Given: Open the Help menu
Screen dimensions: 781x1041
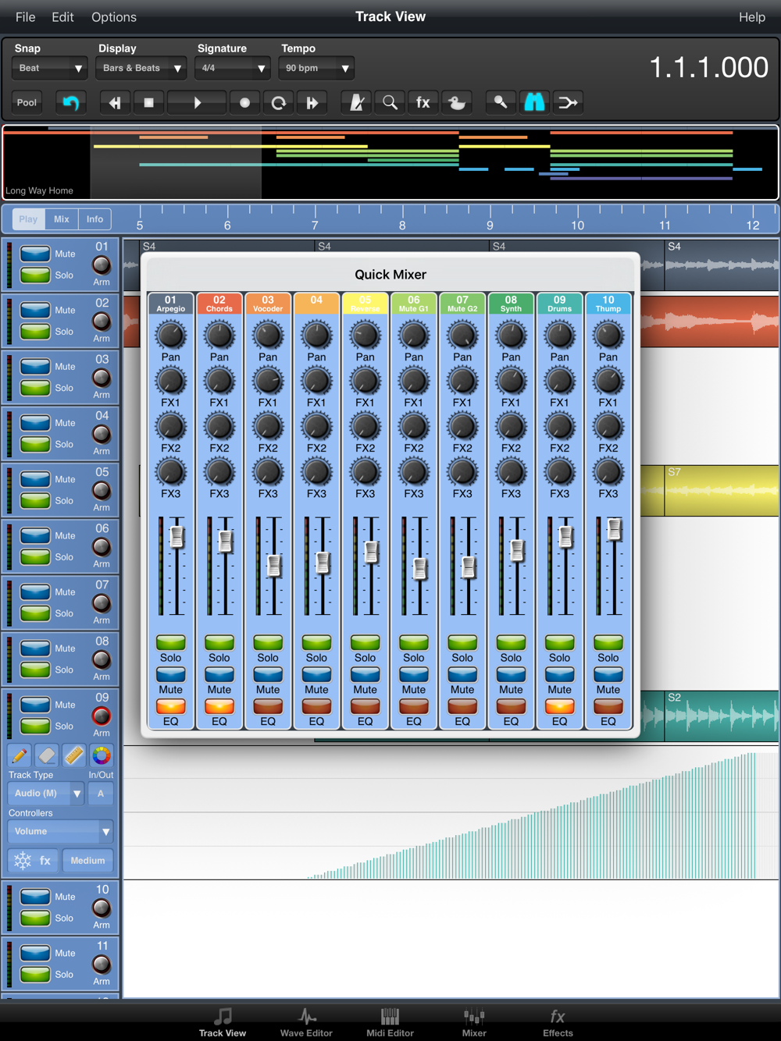Looking at the screenshot, I should click(x=752, y=17).
